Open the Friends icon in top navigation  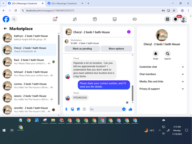(75, 19)
